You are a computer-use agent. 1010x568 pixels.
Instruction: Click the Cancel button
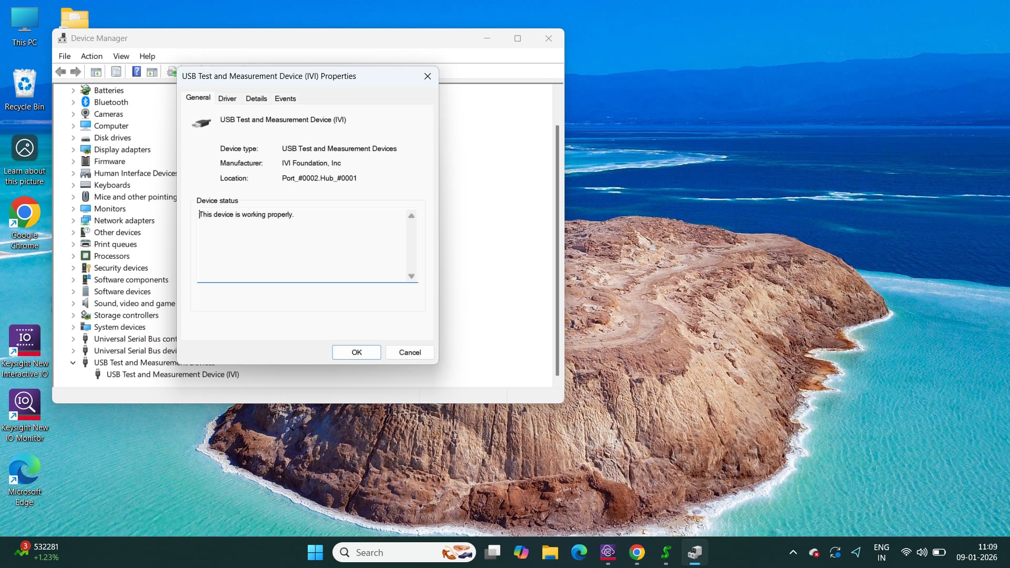(x=409, y=352)
